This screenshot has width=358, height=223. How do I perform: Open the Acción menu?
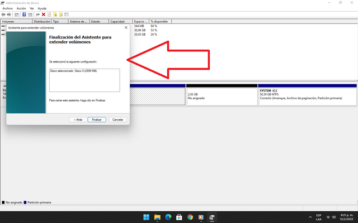[21, 8]
